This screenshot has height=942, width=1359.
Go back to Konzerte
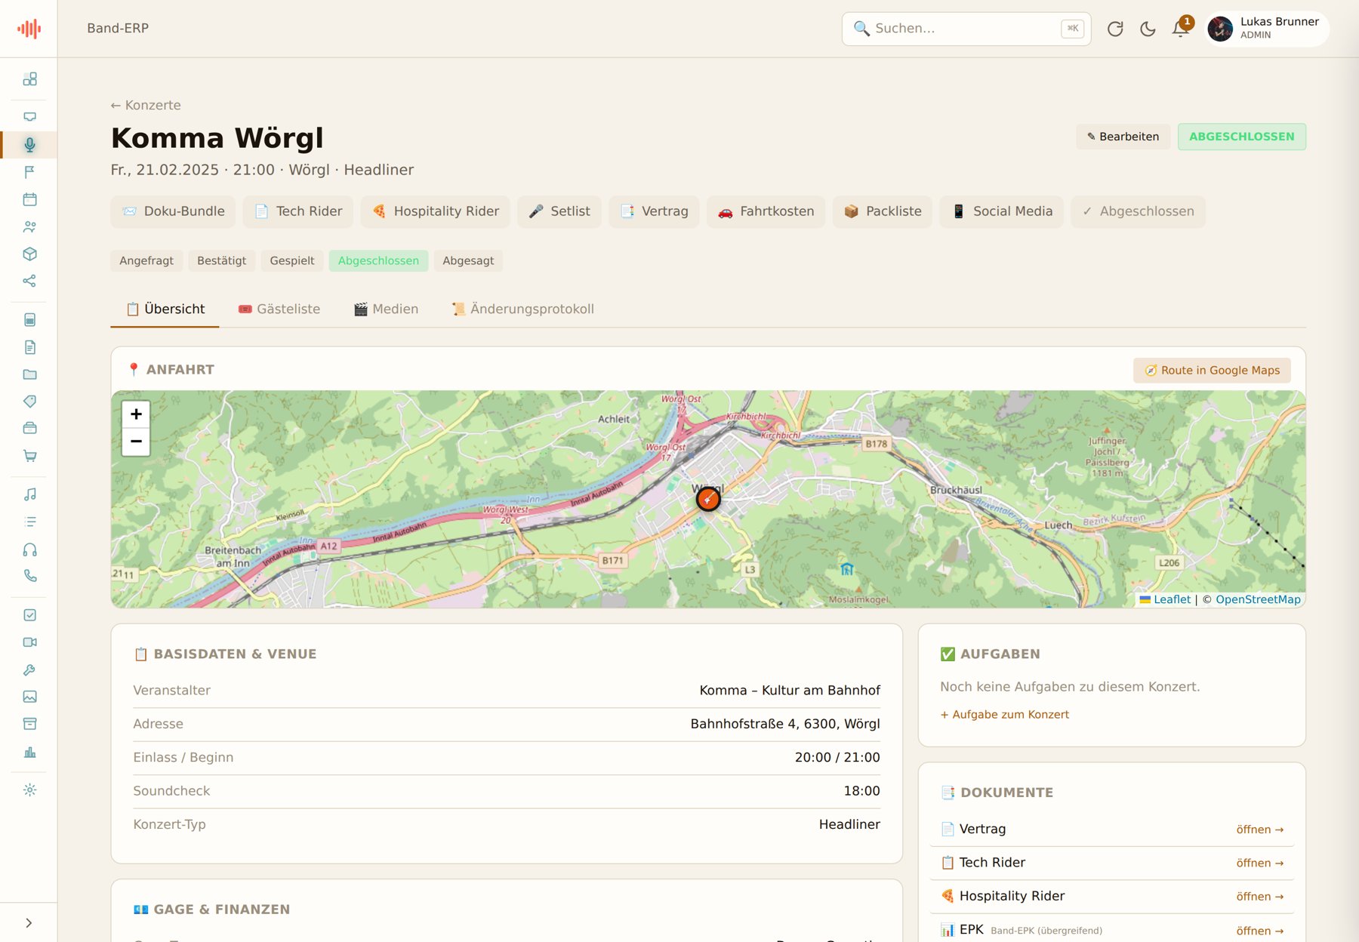point(146,105)
